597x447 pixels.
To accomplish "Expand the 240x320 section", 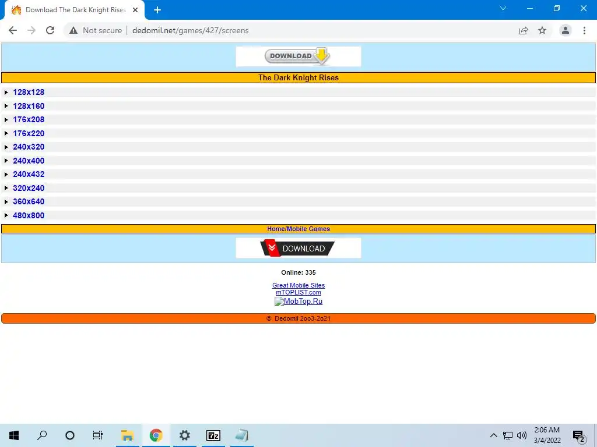I will click(x=29, y=147).
